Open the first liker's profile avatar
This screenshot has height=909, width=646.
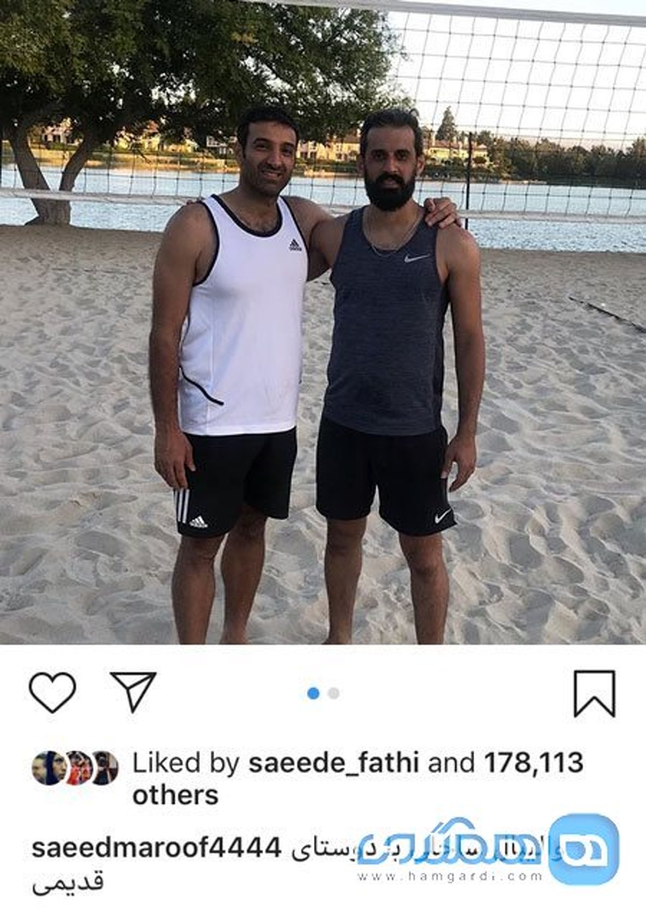(48, 767)
